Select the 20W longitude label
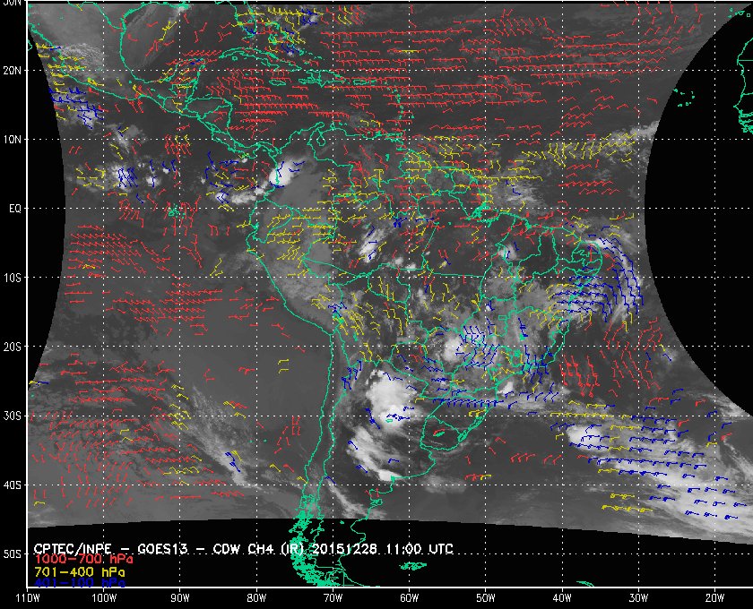 point(715,598)
